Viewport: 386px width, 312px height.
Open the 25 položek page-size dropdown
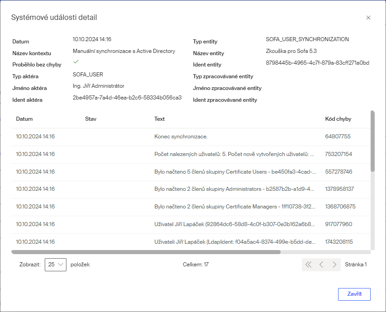pyautogui.click(x=56, y=265)
